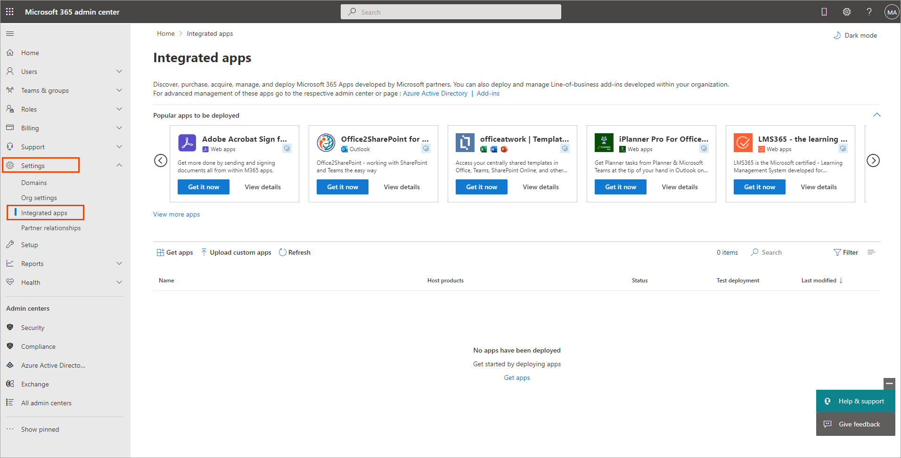
Task: Open the Azure Active Directory link
Action: [x=434, y=93]
